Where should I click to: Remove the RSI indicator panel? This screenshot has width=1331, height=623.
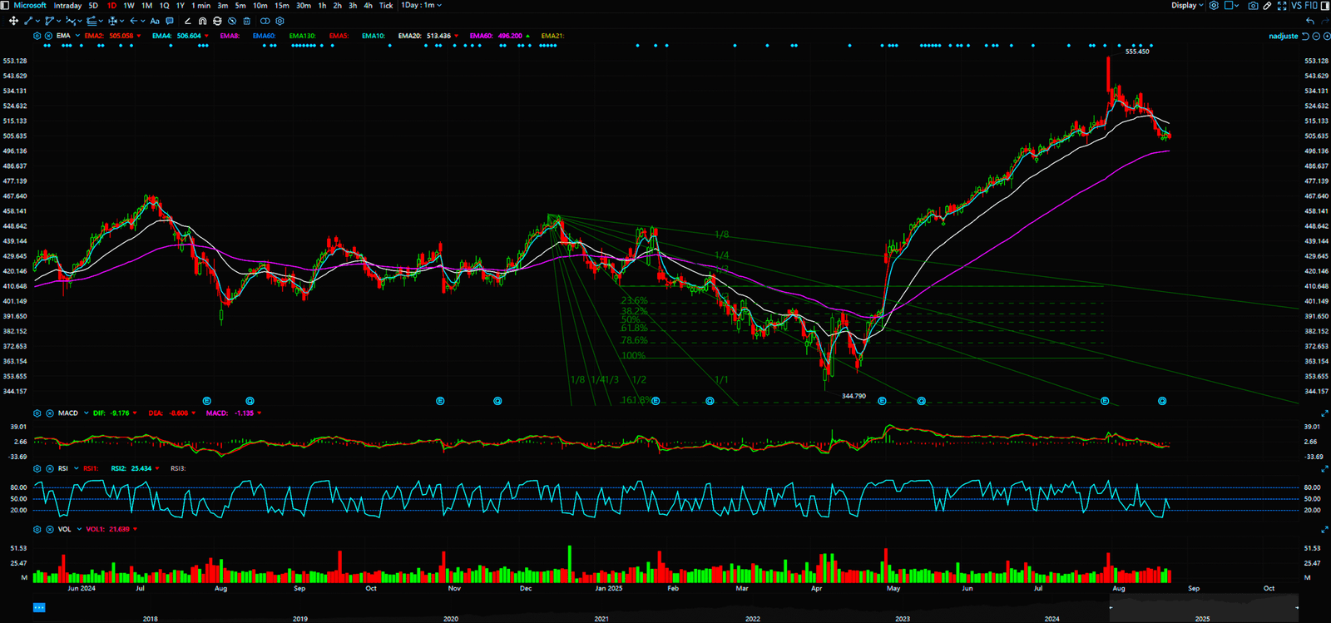[x=50, y=468]
